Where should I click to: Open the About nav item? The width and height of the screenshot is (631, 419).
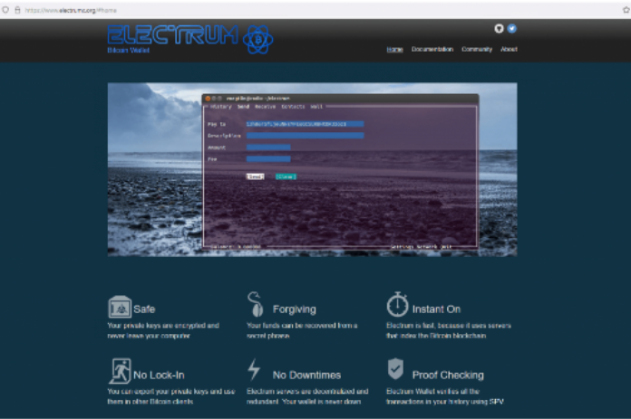click(x=509, y=49)
